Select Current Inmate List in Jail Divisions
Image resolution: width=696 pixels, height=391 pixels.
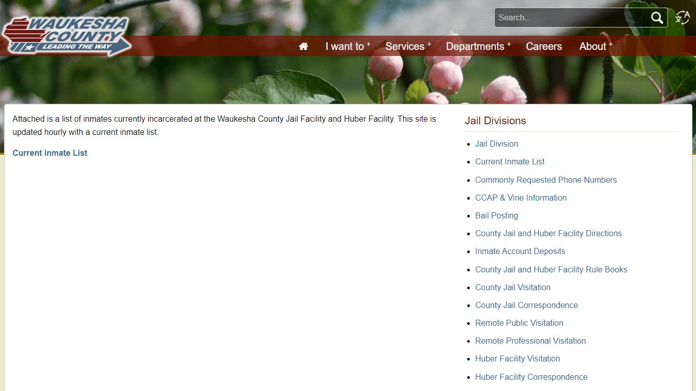pos(510,161)
